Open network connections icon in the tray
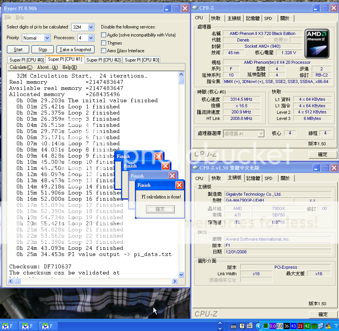339x331 pixels. (320, 326)
